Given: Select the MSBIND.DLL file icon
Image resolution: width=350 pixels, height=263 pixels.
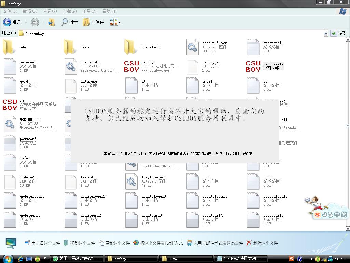Looking at the screenshot, I should pos(10,124).
